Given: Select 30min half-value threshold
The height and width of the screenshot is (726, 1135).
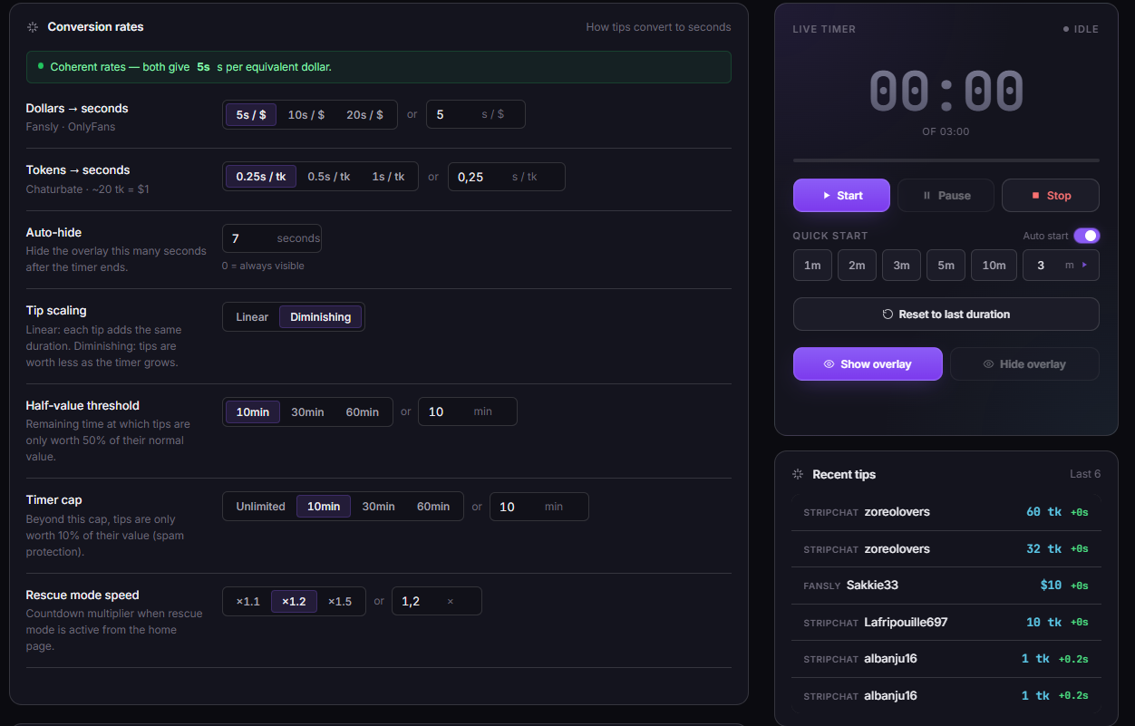Looking at the screenshot, I should coord(307,412).
